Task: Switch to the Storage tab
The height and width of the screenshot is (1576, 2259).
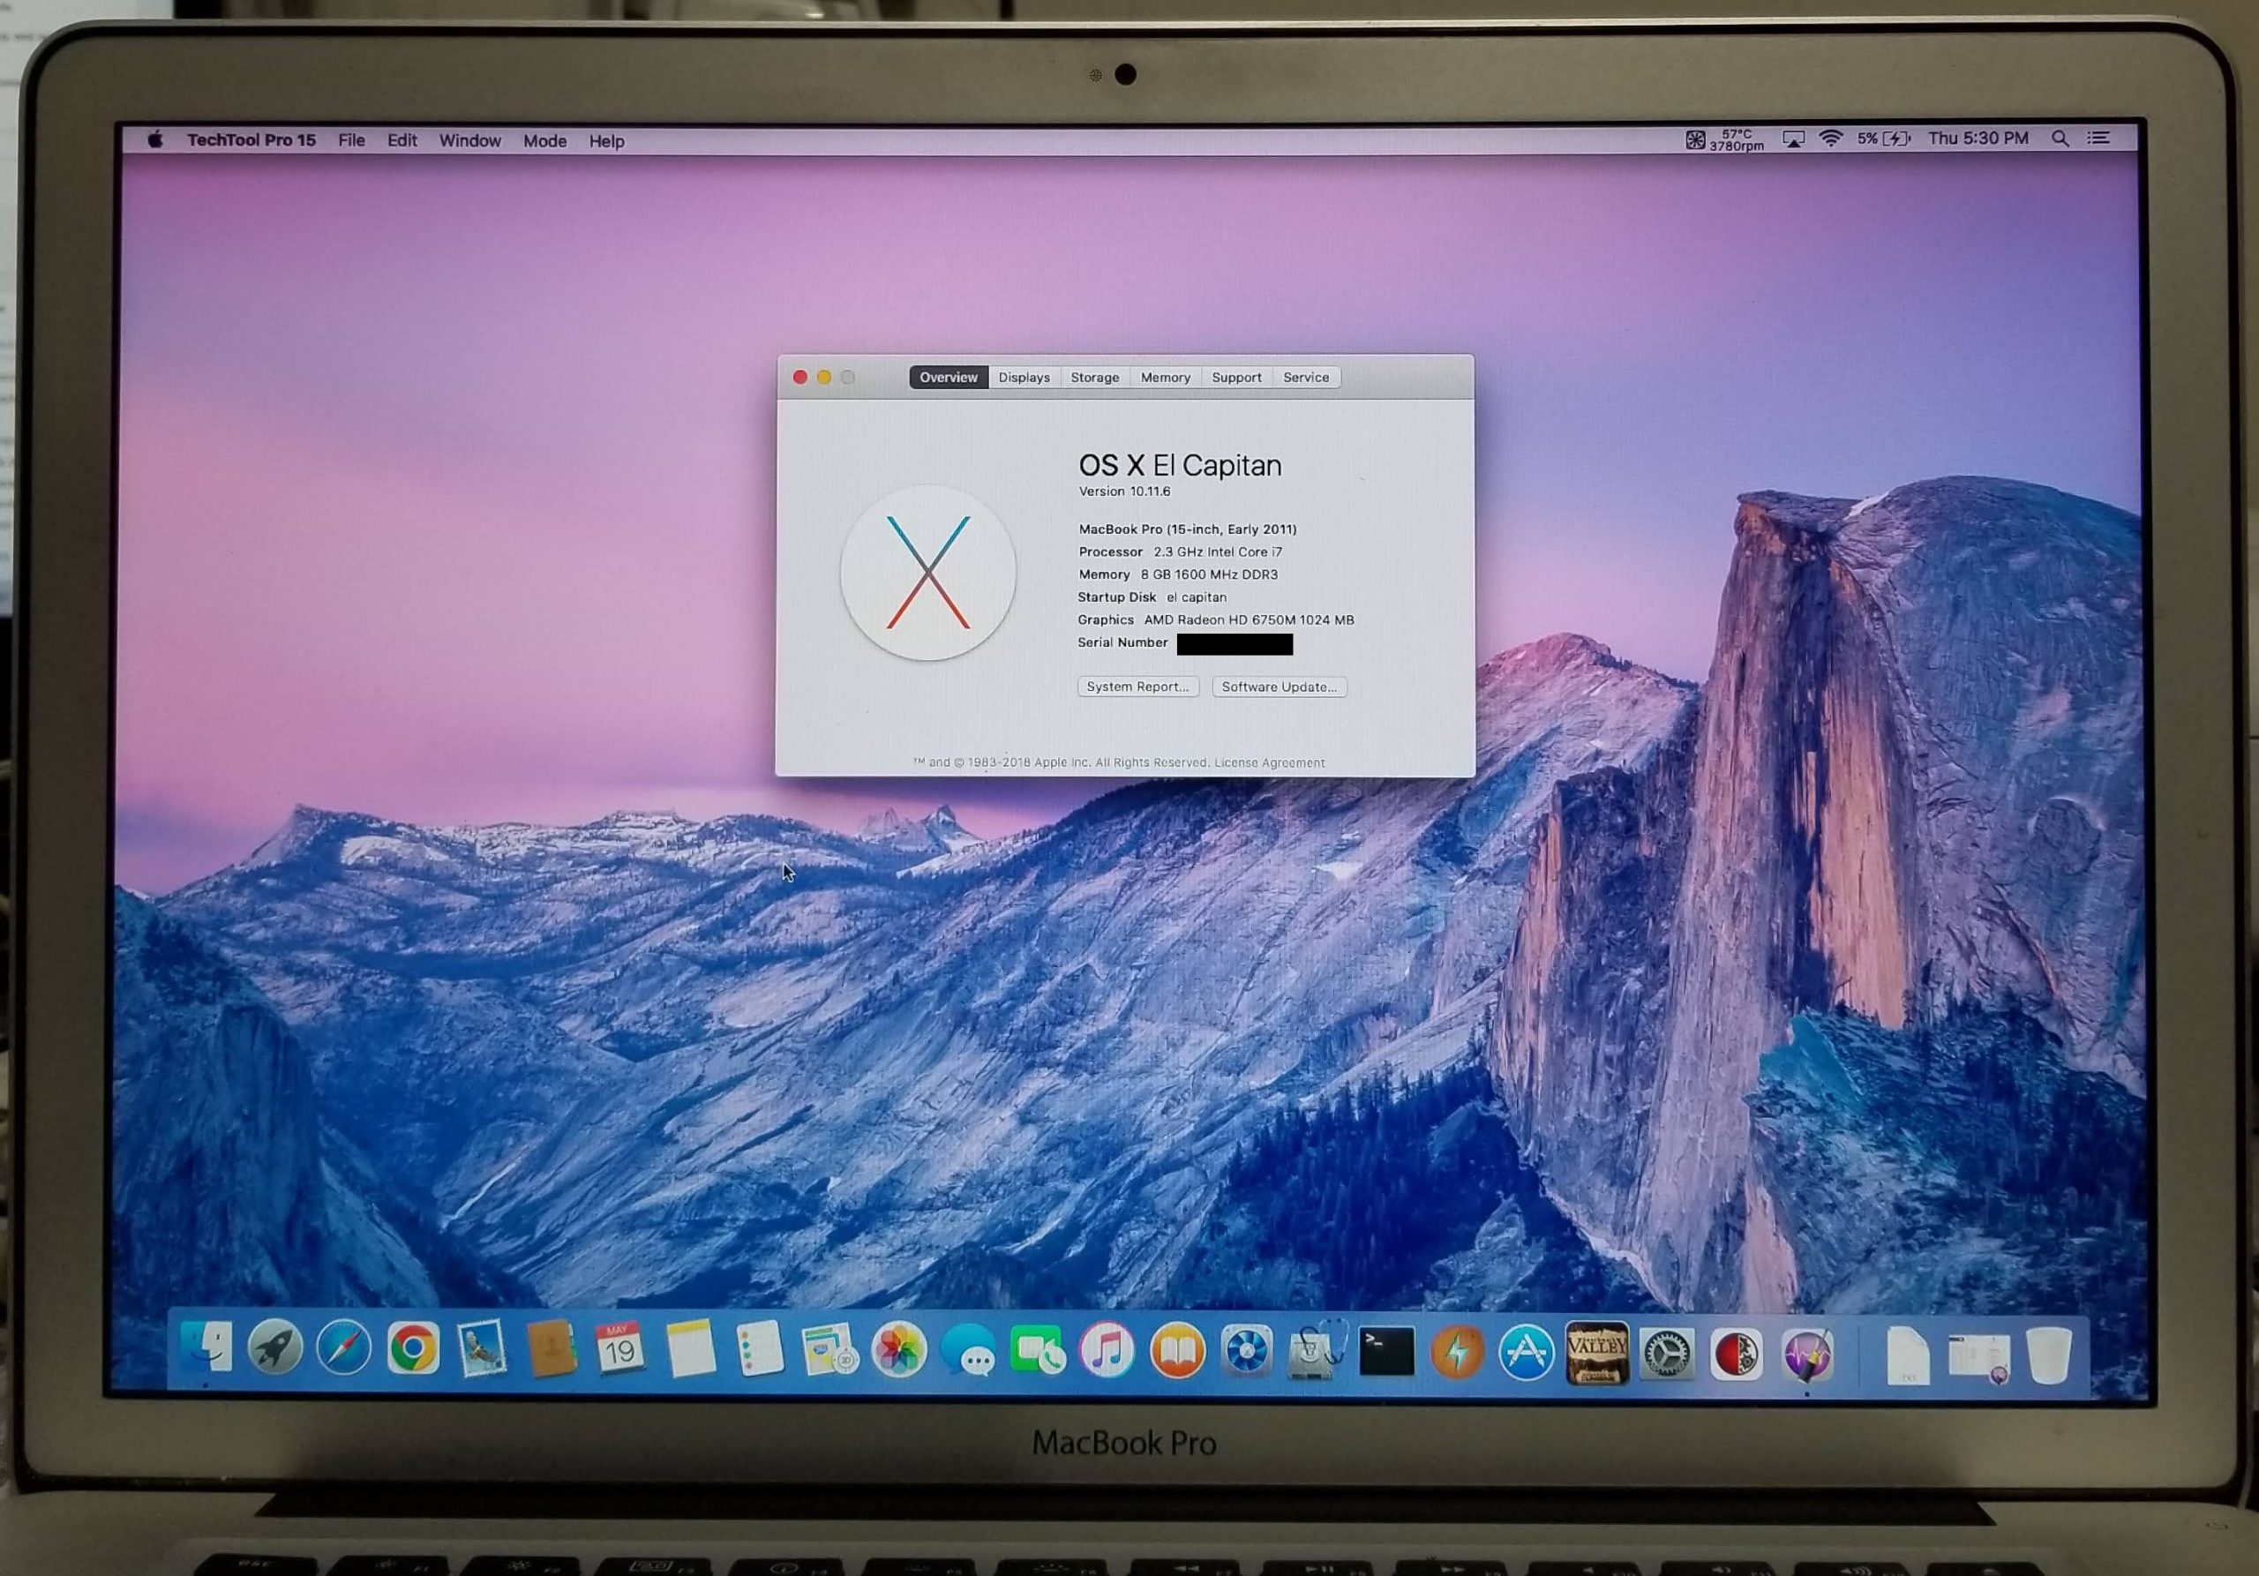Action: pos(1094,378)
